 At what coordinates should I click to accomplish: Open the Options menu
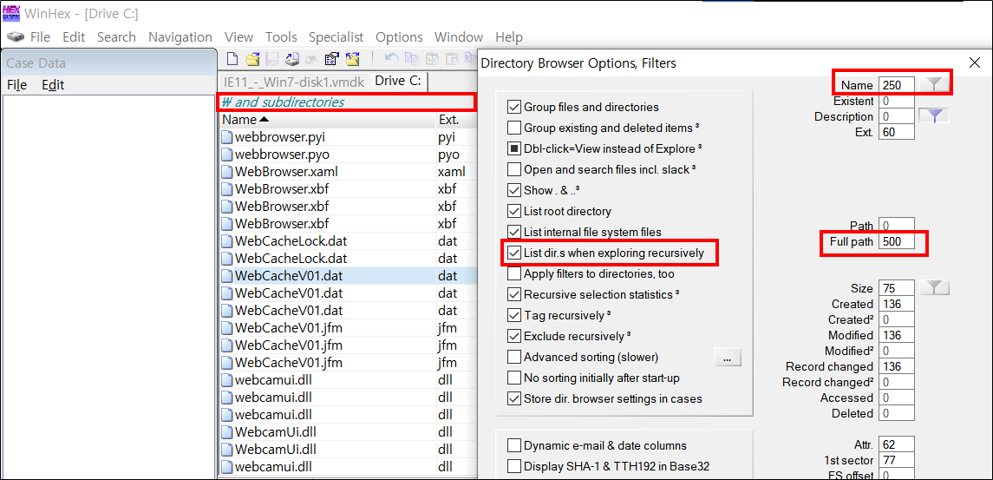399,37
